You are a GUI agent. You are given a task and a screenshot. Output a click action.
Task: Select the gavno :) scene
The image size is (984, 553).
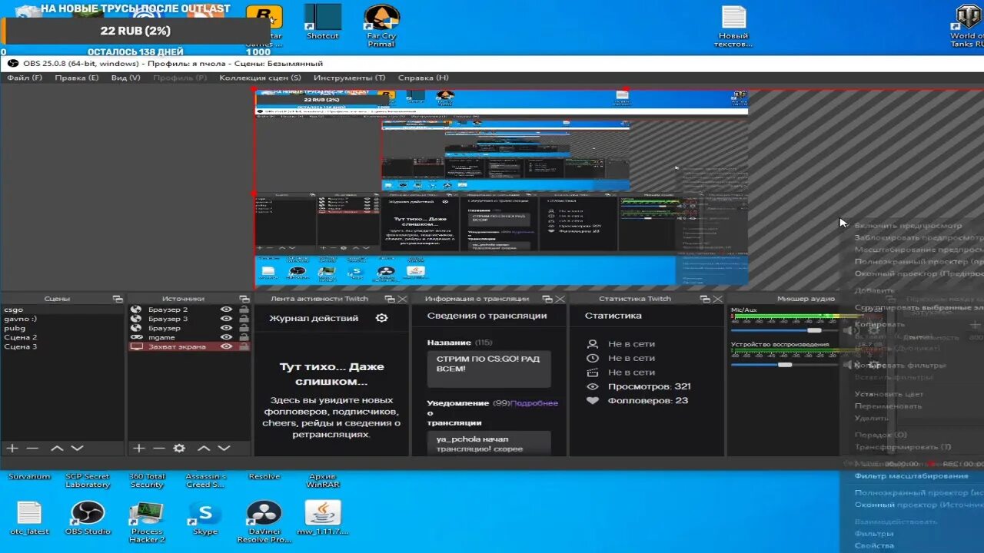coord(62,319)
